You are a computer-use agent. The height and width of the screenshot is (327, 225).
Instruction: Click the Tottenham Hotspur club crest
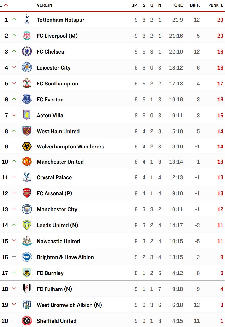click(x=27, y=20)
